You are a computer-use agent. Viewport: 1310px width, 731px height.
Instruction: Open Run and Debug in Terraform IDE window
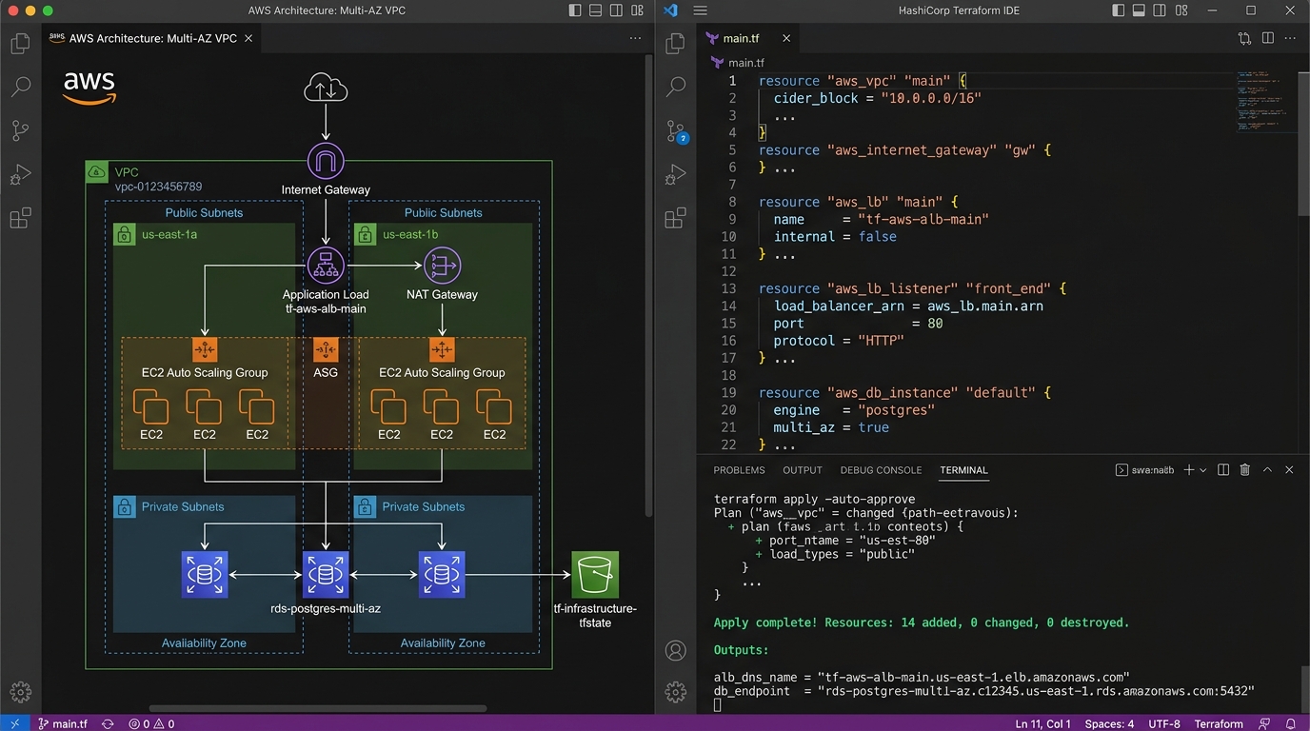pyautogui.click(x=676, y=175)
